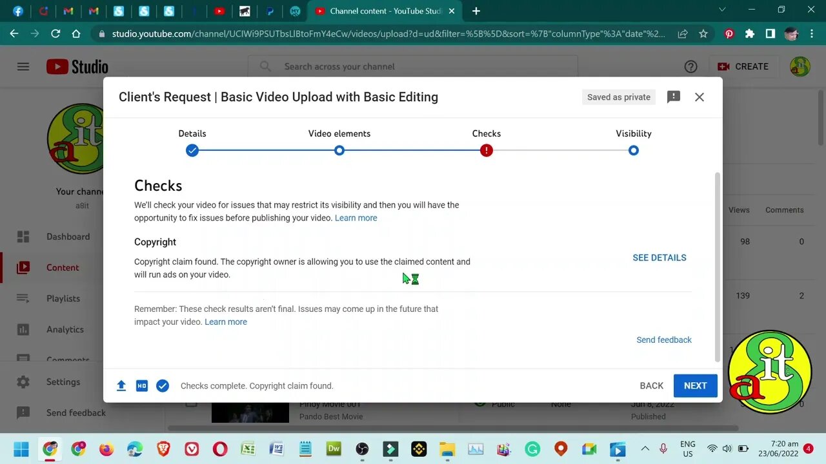
Task: Click the upload status arrow icon
Action: (121, 385)
